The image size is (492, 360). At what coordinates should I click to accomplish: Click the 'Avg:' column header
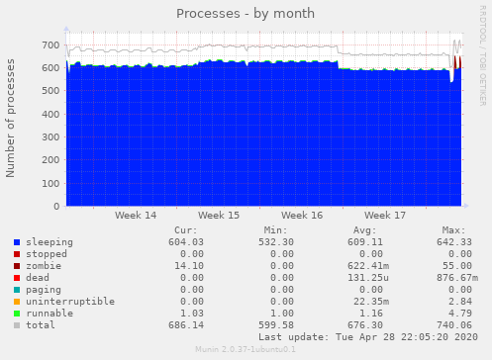[x=365, y=230]
